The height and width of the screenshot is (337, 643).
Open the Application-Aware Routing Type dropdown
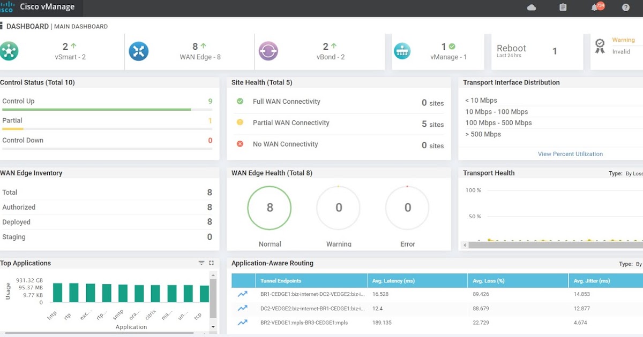(x=638, y=263)
